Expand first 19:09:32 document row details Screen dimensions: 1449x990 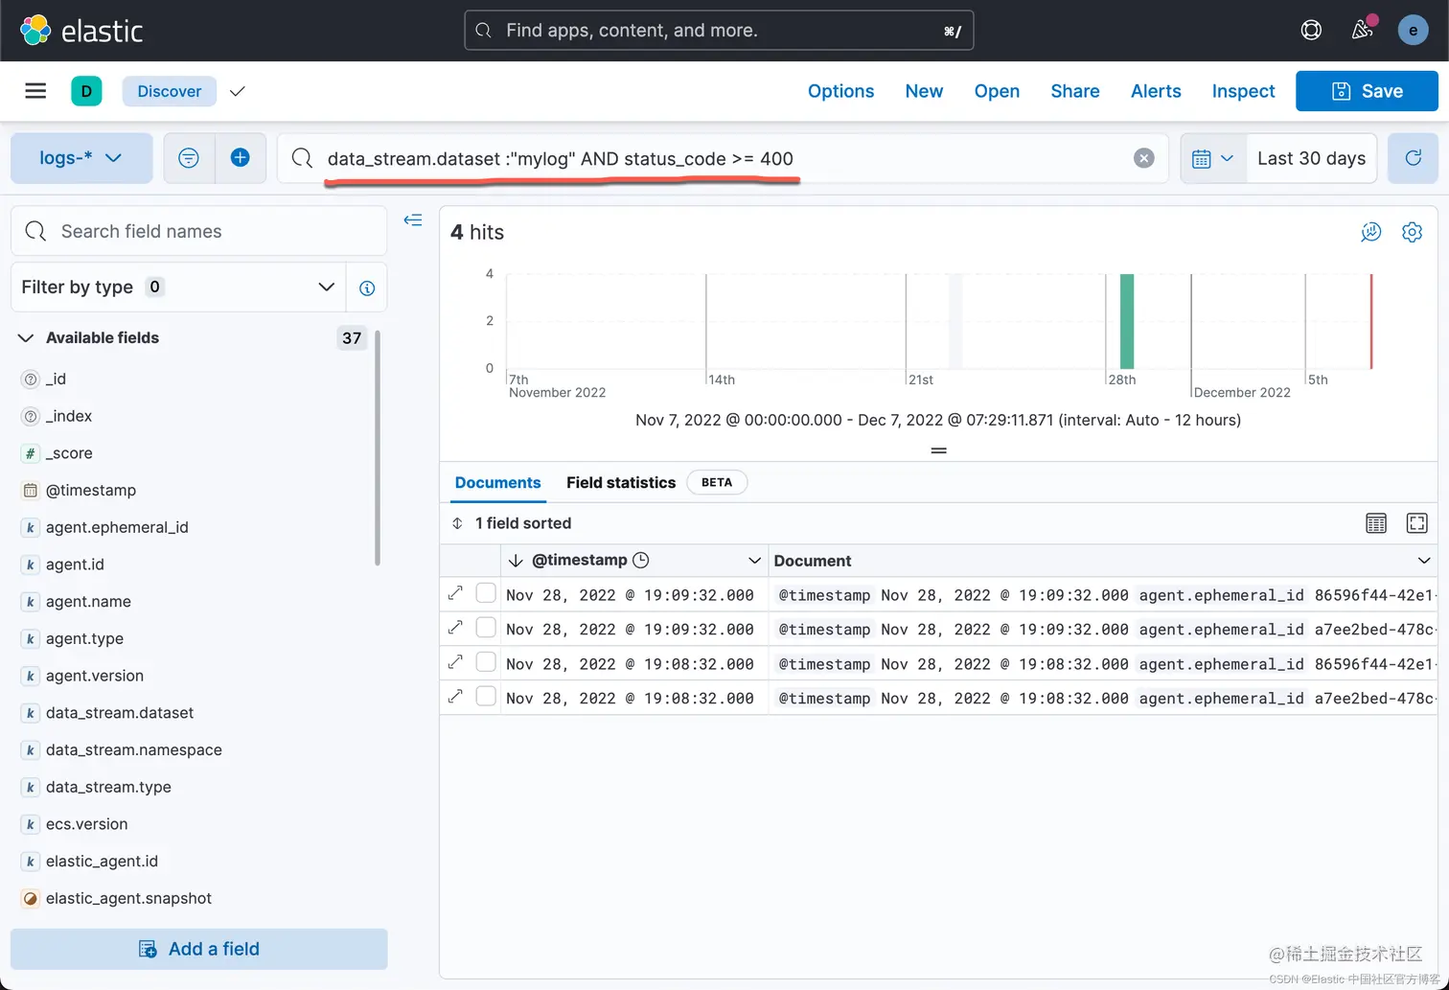[455, 594]
